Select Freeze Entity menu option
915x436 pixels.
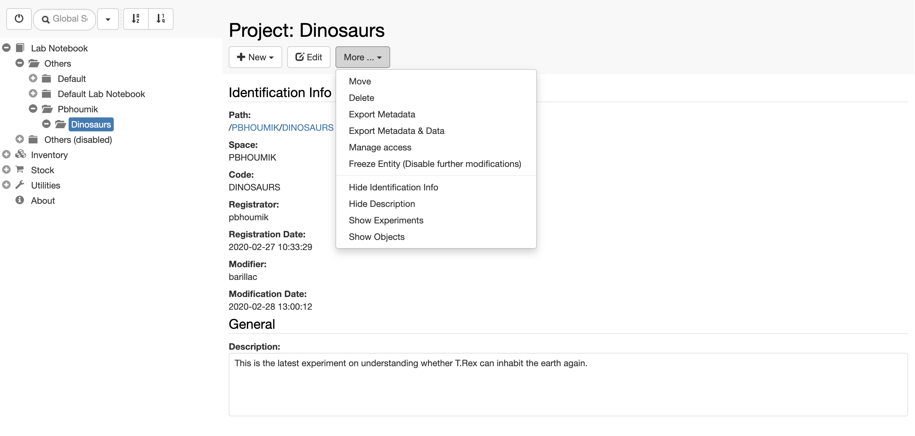coord(435,164)
